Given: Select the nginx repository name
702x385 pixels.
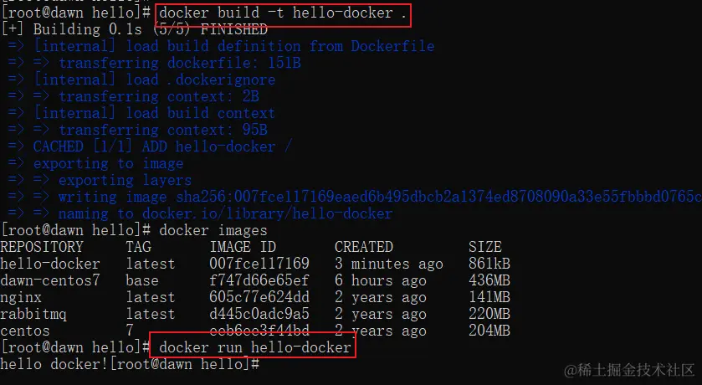Looking at the screenshot, I should point(21,297).
